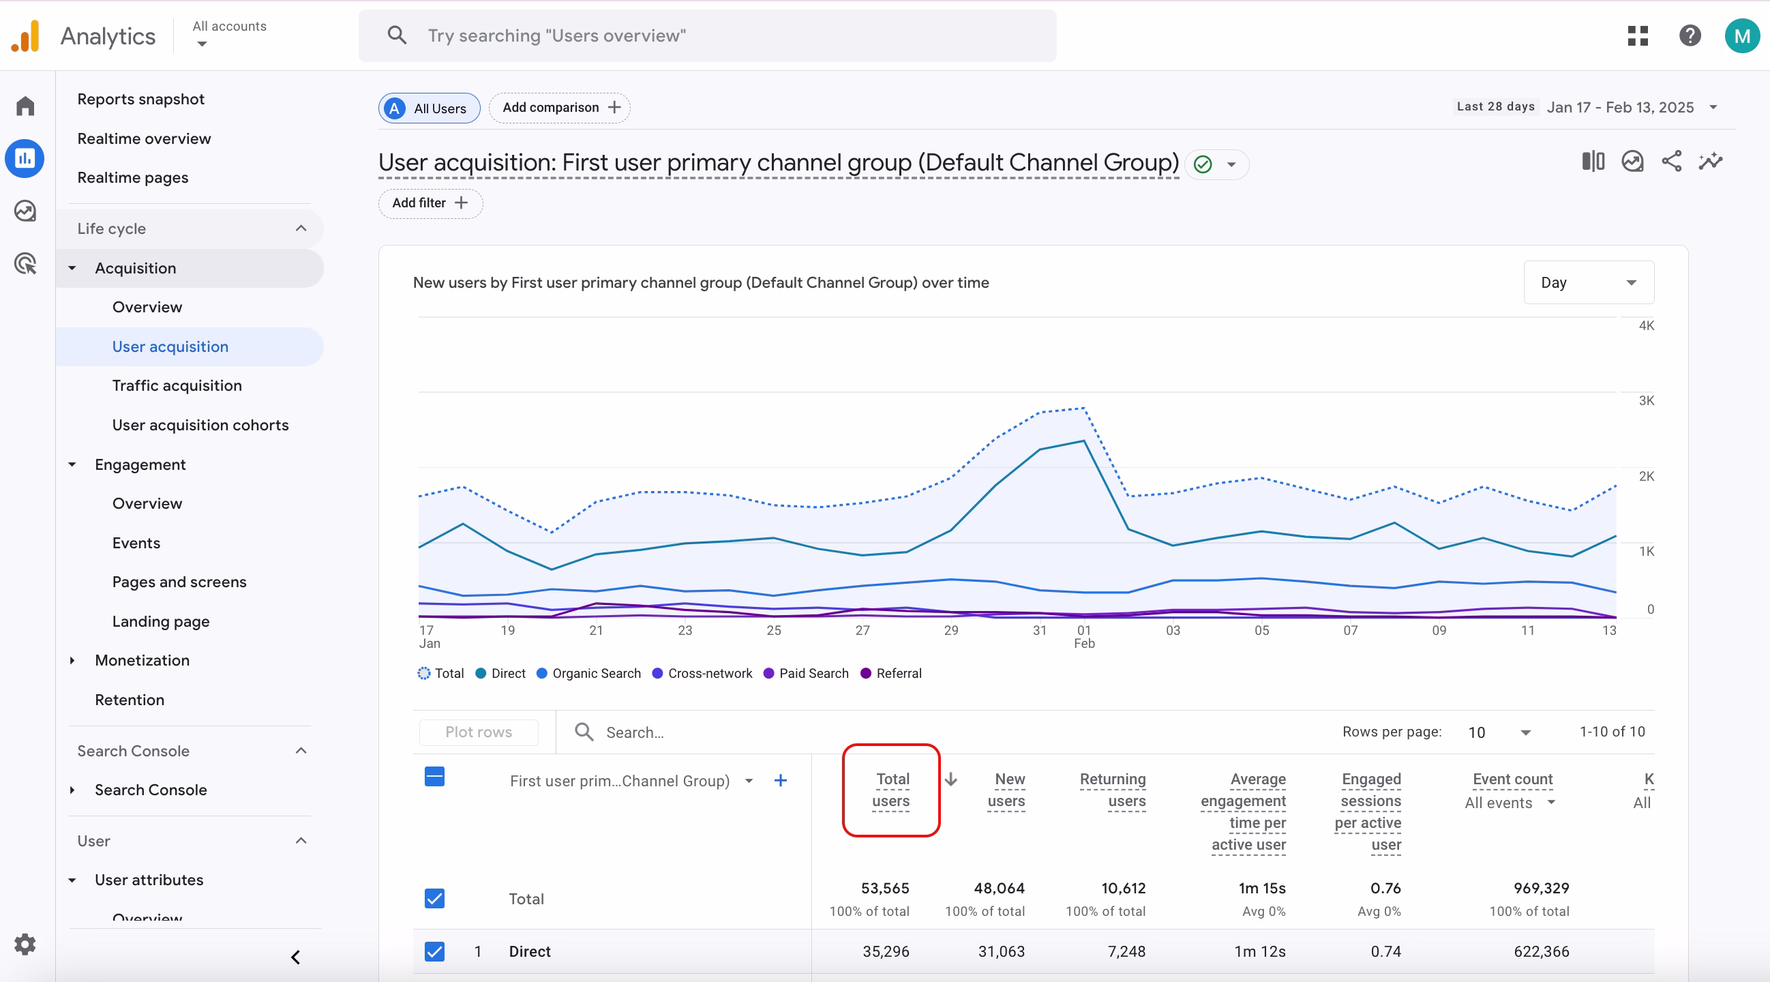This screenshot has width=1770, height=982.
Task: Open the Advertising section icon
Action: point(25,263)
